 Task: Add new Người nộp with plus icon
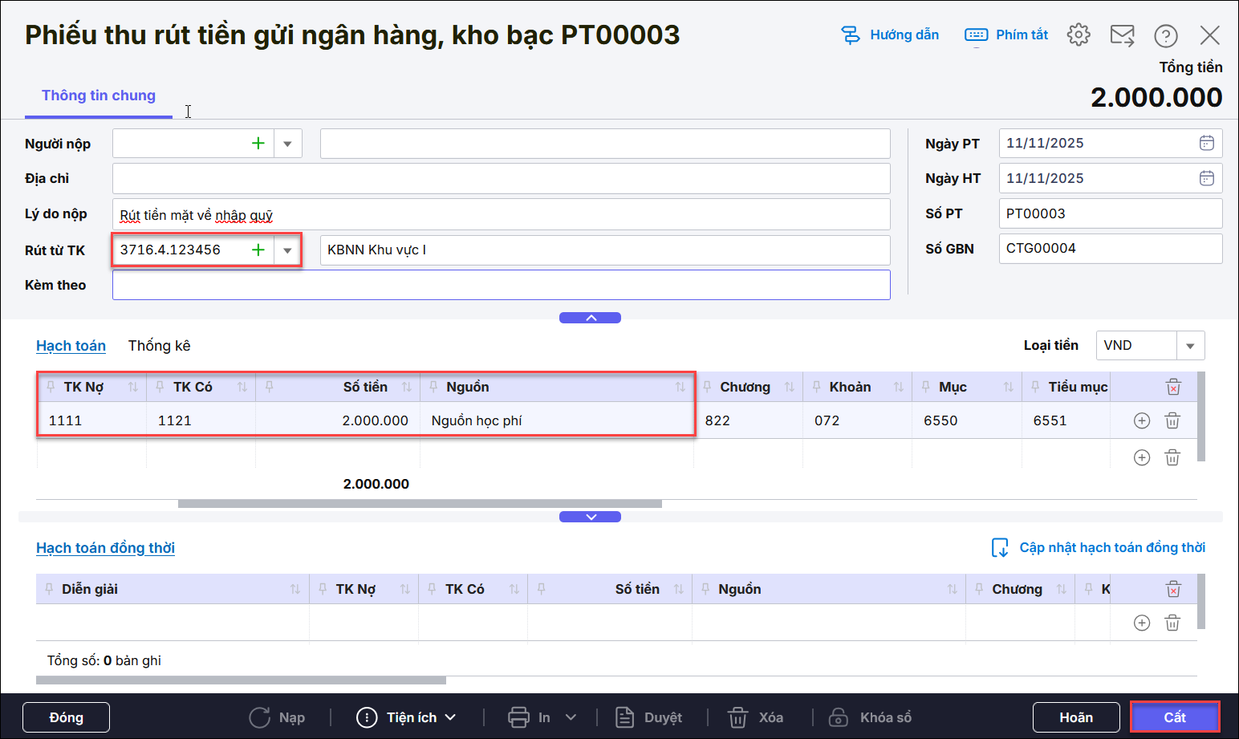tap(258, 144)
